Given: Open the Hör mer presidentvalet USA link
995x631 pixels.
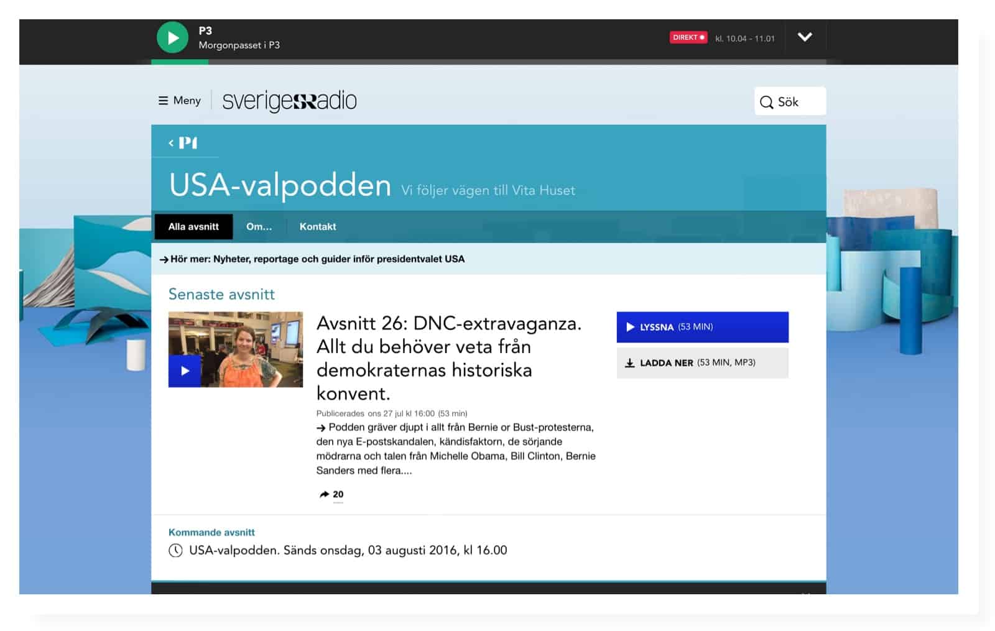Looking at the screenshot, I should pyautogui.click(x=317, y=259).
